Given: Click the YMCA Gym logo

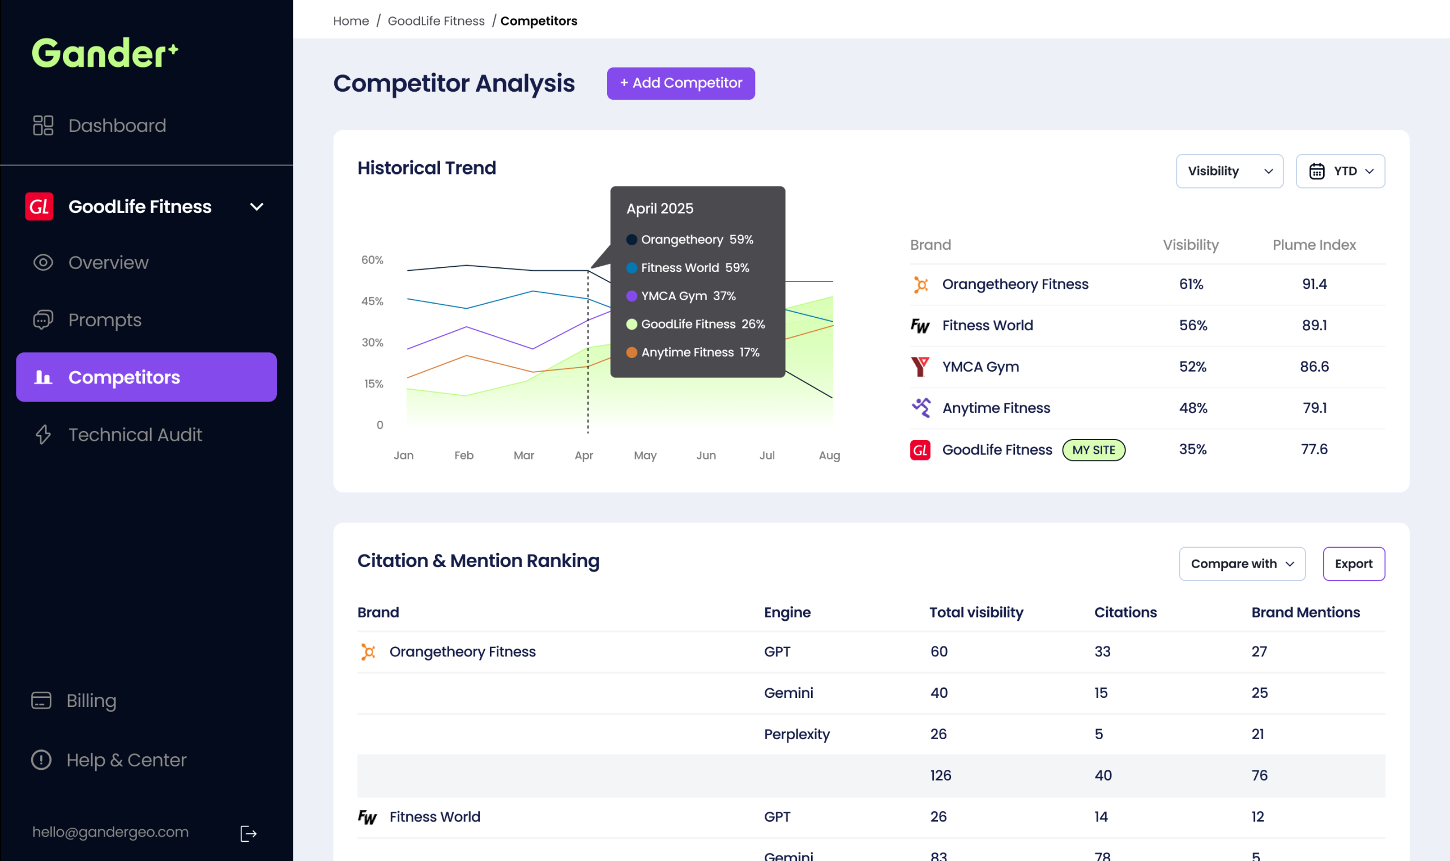Looking at the screenshot, I should tap(920, 366).
